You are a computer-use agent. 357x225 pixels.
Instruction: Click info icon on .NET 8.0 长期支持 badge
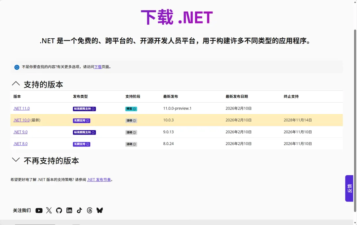87,144
